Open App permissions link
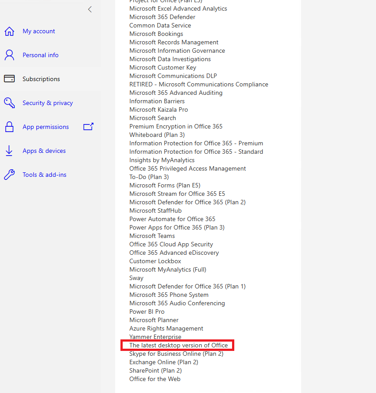The width and height of the screenshot is (376, 393). tap(46, 127)
